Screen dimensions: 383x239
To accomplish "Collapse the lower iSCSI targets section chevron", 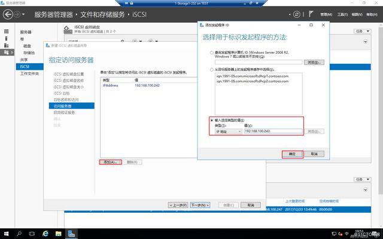I will pyautogui.click(x=366, y=189).
